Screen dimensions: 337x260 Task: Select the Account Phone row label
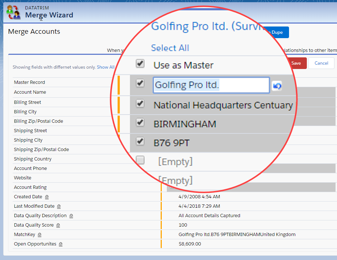tap(30, 168)
